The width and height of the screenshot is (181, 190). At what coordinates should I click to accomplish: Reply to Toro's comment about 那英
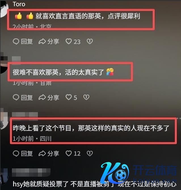[x=23, y=41]
